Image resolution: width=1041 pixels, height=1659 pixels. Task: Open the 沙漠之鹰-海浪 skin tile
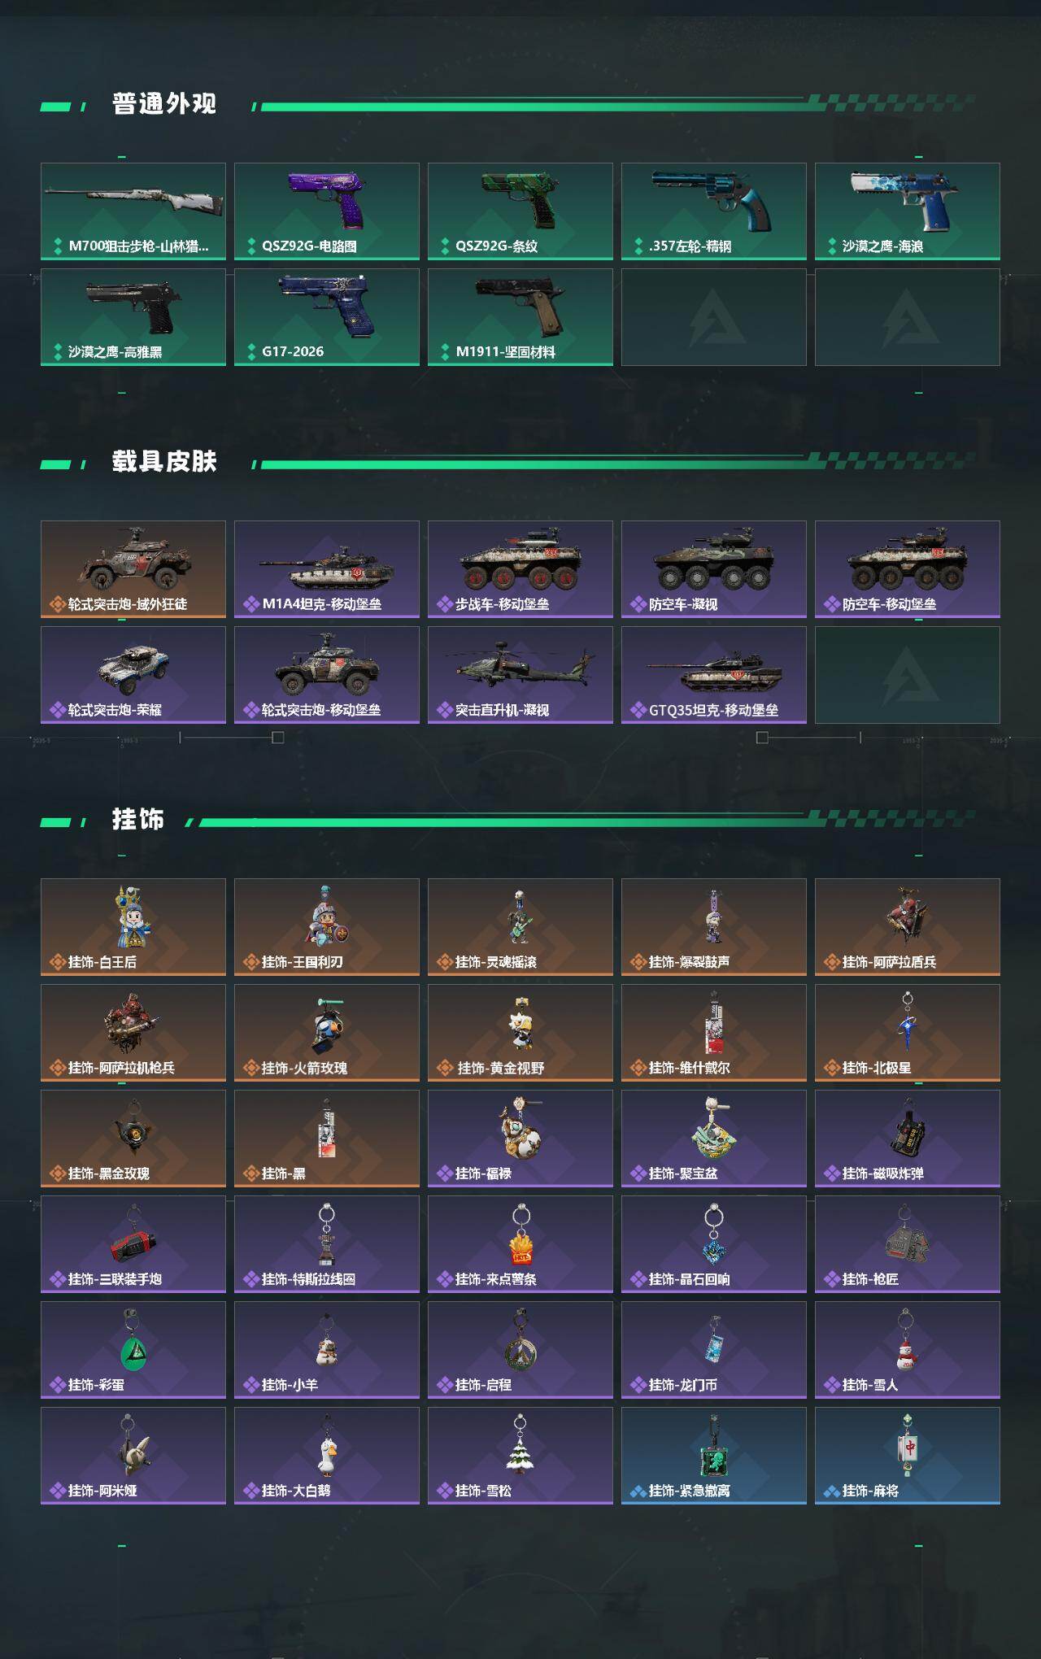coord(908,211)
